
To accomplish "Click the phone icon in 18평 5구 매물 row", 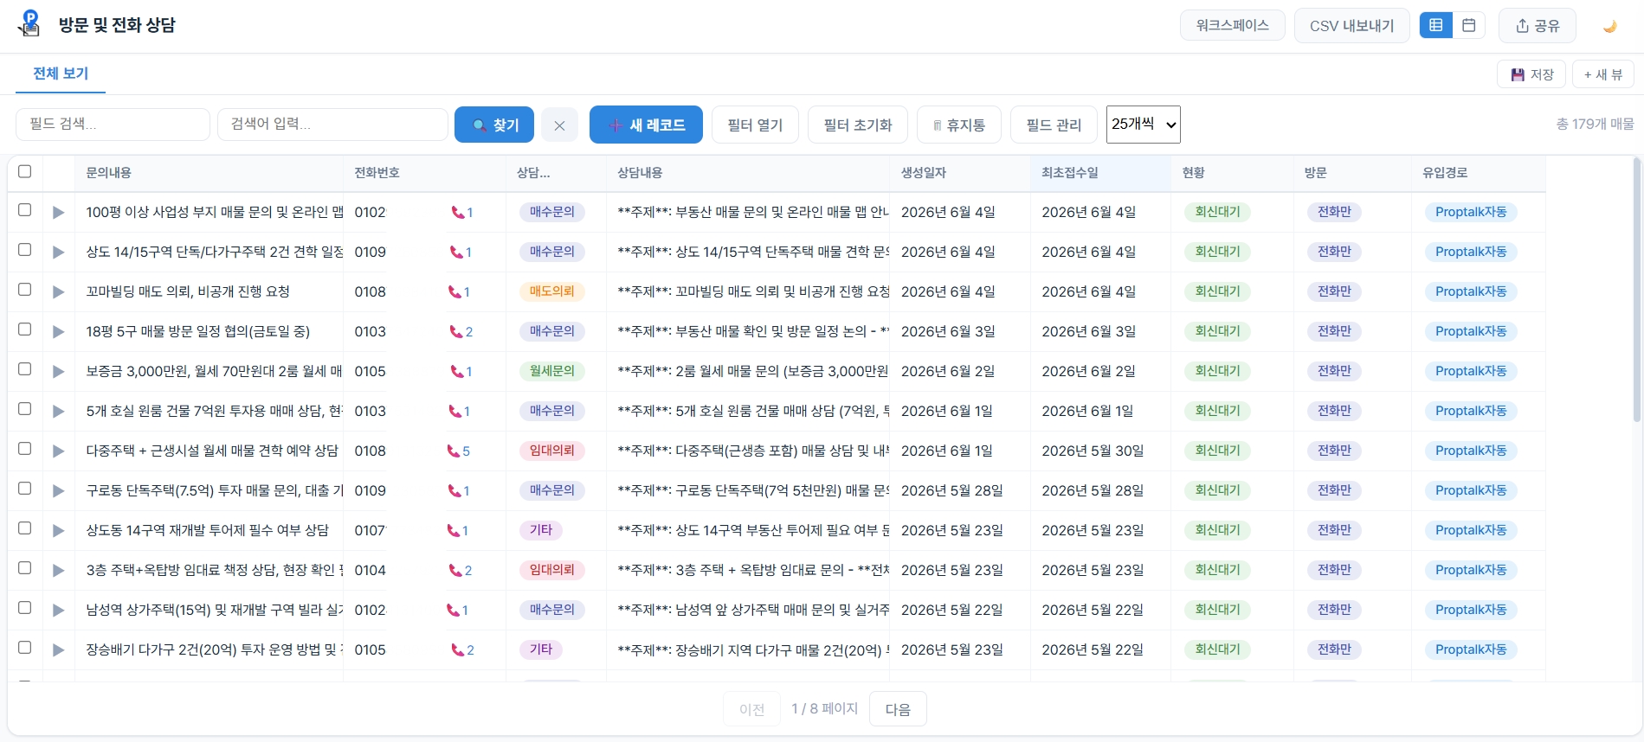I will [456, 332].
